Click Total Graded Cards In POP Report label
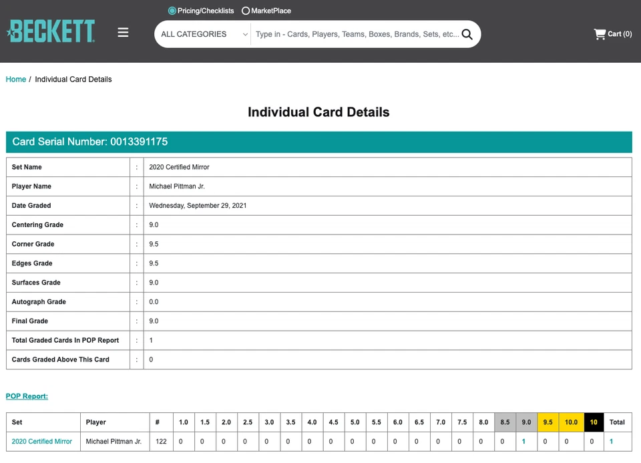The height and width of the screenshot is (463, 641). coord(65,340)
